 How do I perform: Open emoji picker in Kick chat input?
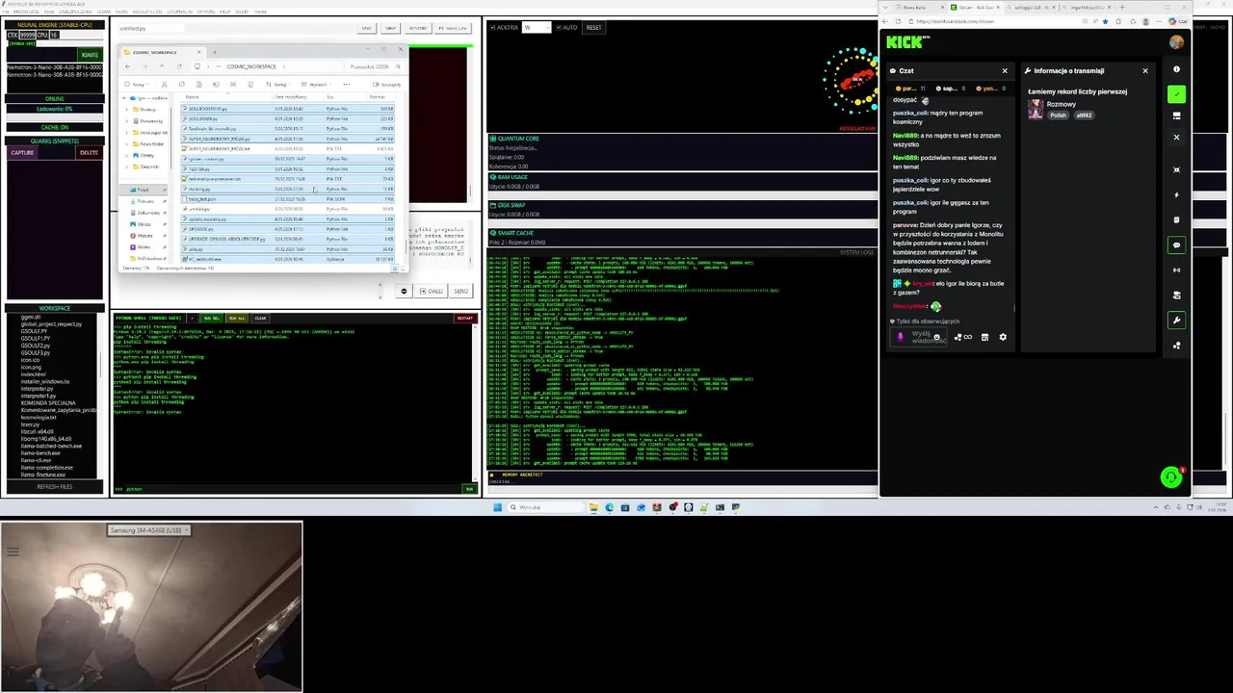[x=937, y=337]
